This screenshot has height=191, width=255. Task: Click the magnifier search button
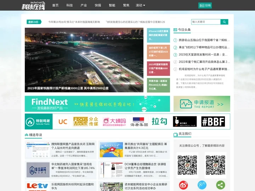[x=225, y=22]
